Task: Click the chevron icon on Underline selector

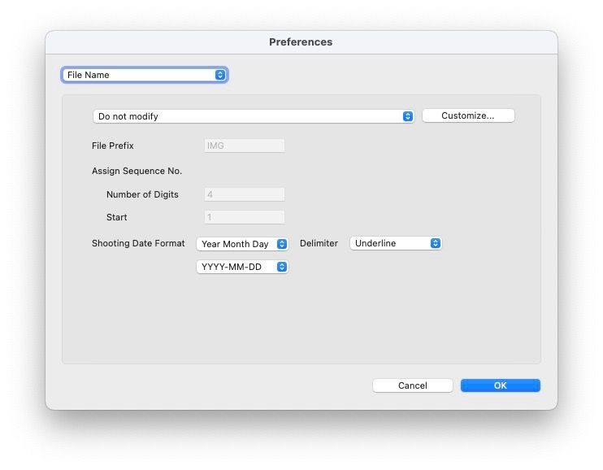Action: [x=436, y=243]
